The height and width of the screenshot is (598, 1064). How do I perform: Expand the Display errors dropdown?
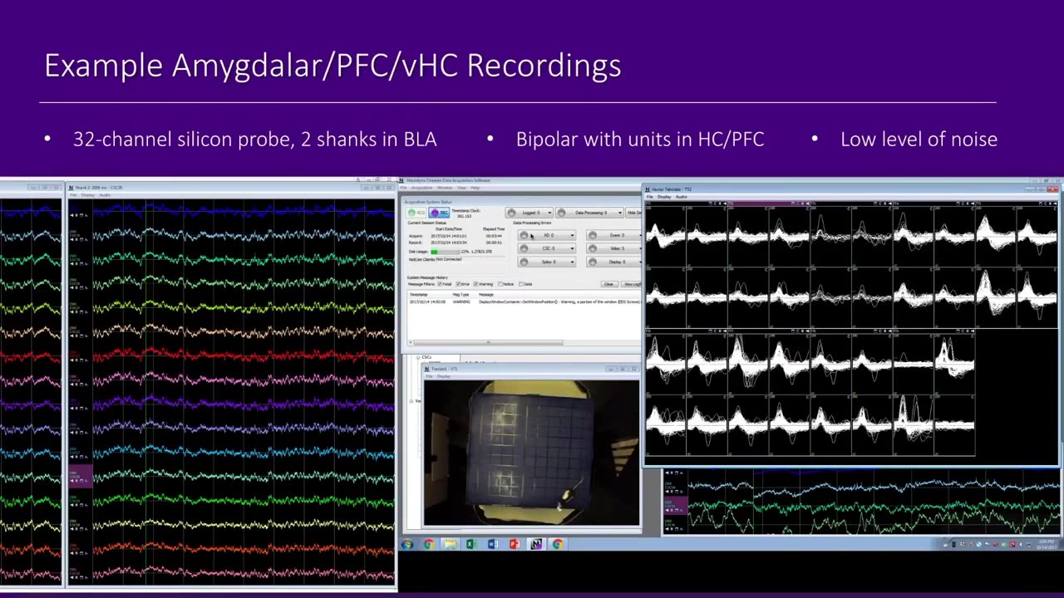614,262
